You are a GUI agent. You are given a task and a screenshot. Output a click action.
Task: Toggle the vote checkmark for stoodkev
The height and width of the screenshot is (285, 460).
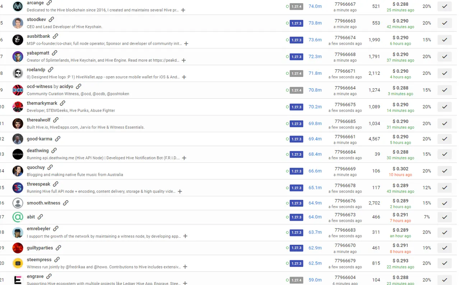[445, 23]
